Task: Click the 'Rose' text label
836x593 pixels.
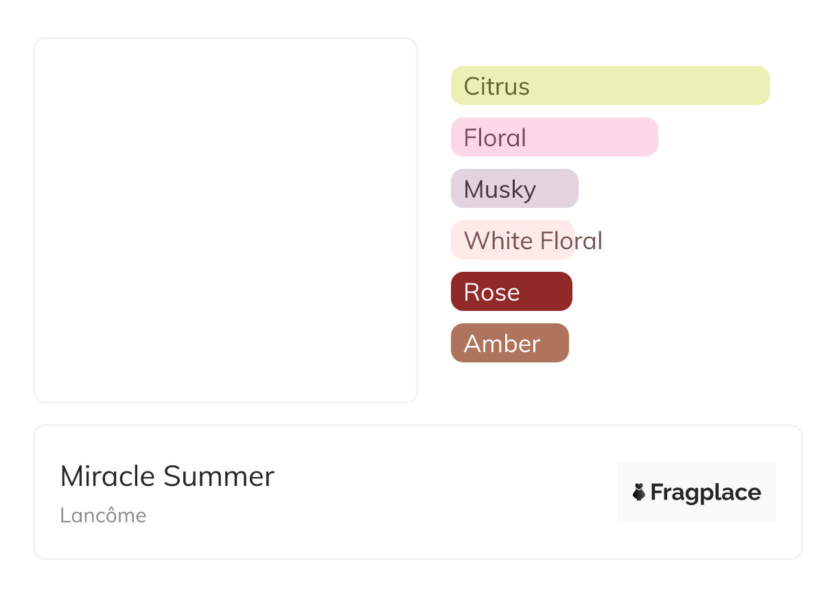Action: click(491, 292)
